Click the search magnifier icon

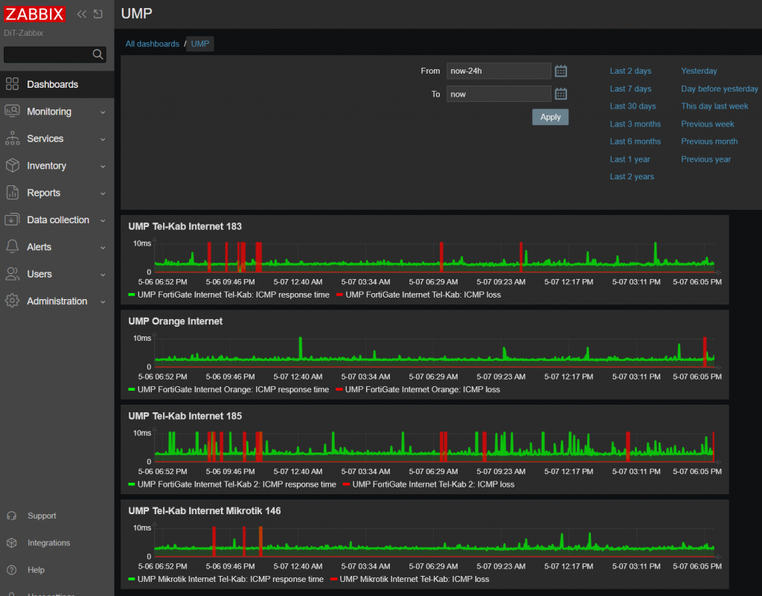pyautogui.click(x=97, y=54)
